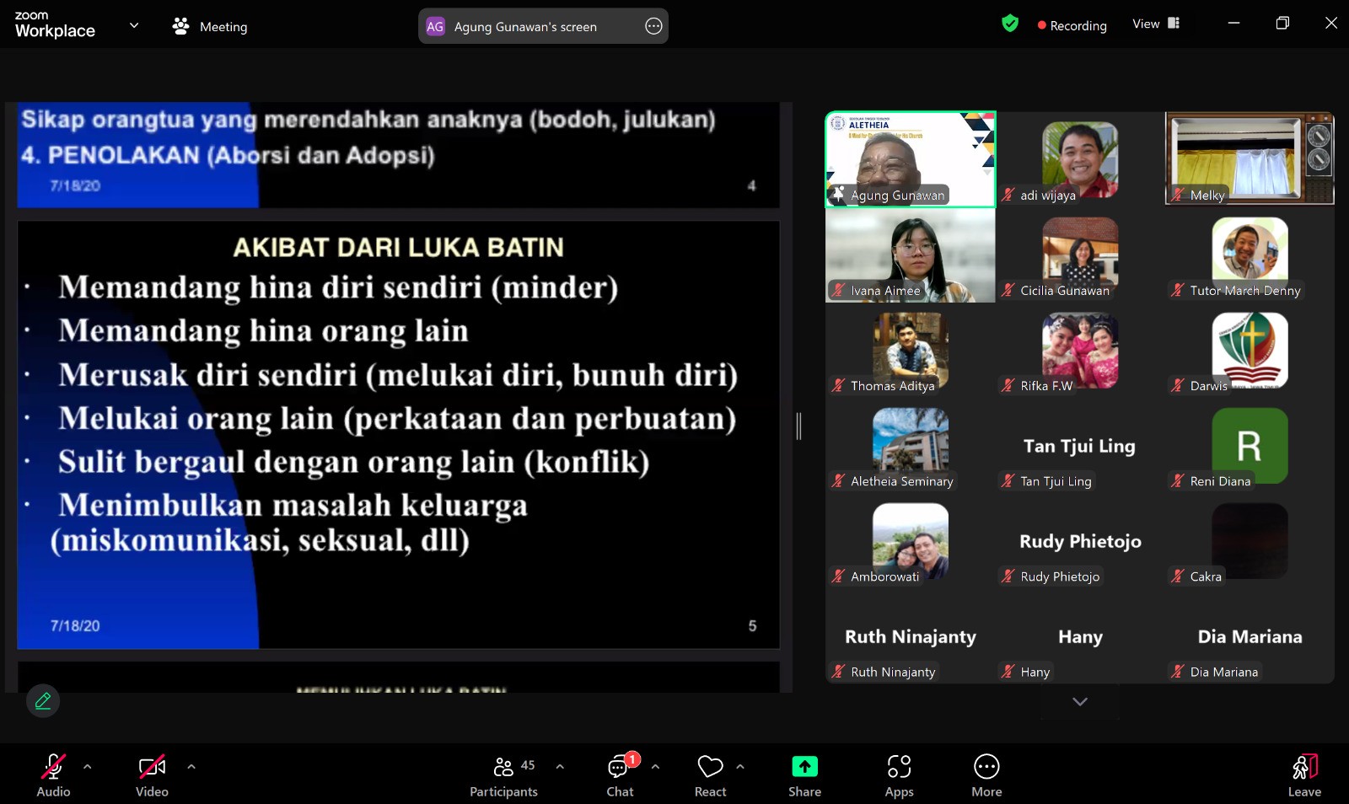Open the Apps panel
1349x804 pixels.
pos(899,775)
